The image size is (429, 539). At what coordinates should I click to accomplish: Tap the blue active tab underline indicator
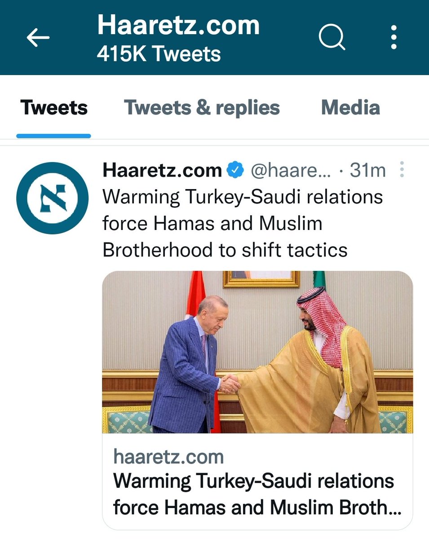tap(53, 136)
